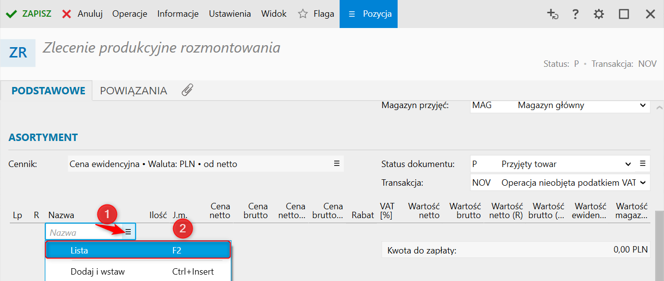Viewport: 664px width, 281px height.
Task: Click the red Anuluj cancel X
Action: (x=66, y=14)
